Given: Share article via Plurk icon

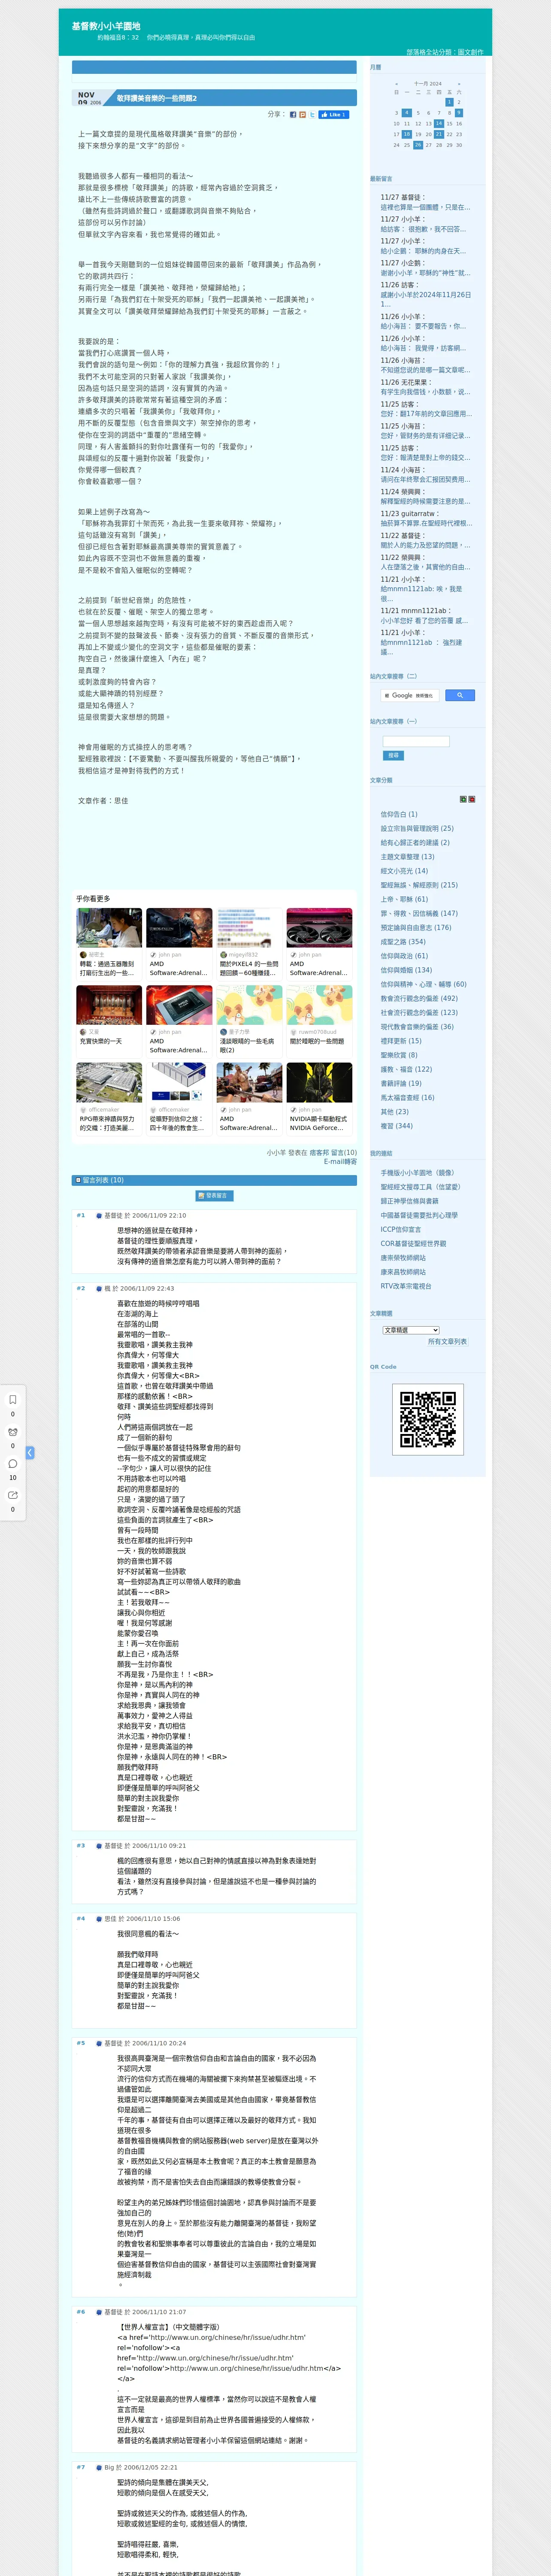Looking at the screenshot, I should (303, 114).
